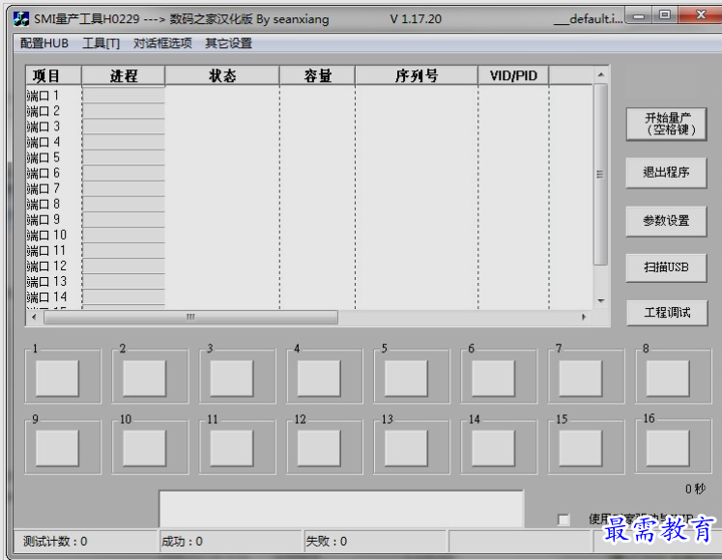Click the port 15 status box
Screen dimensions: 722x560
580,448
